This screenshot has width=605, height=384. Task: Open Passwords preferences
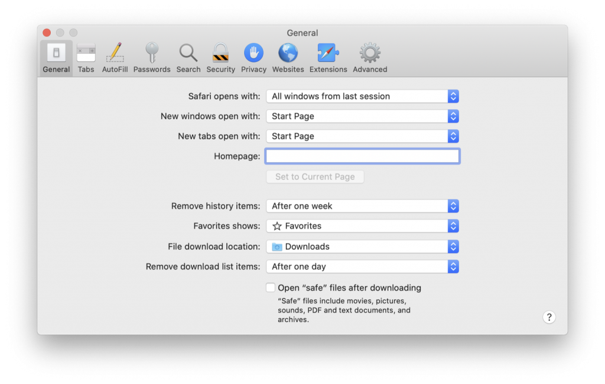coord(151,56)
